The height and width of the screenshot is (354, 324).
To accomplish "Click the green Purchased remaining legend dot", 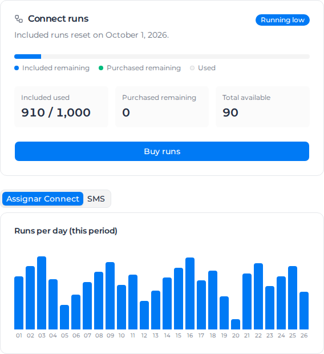I will pyautogui.click(x=101, y=68).
